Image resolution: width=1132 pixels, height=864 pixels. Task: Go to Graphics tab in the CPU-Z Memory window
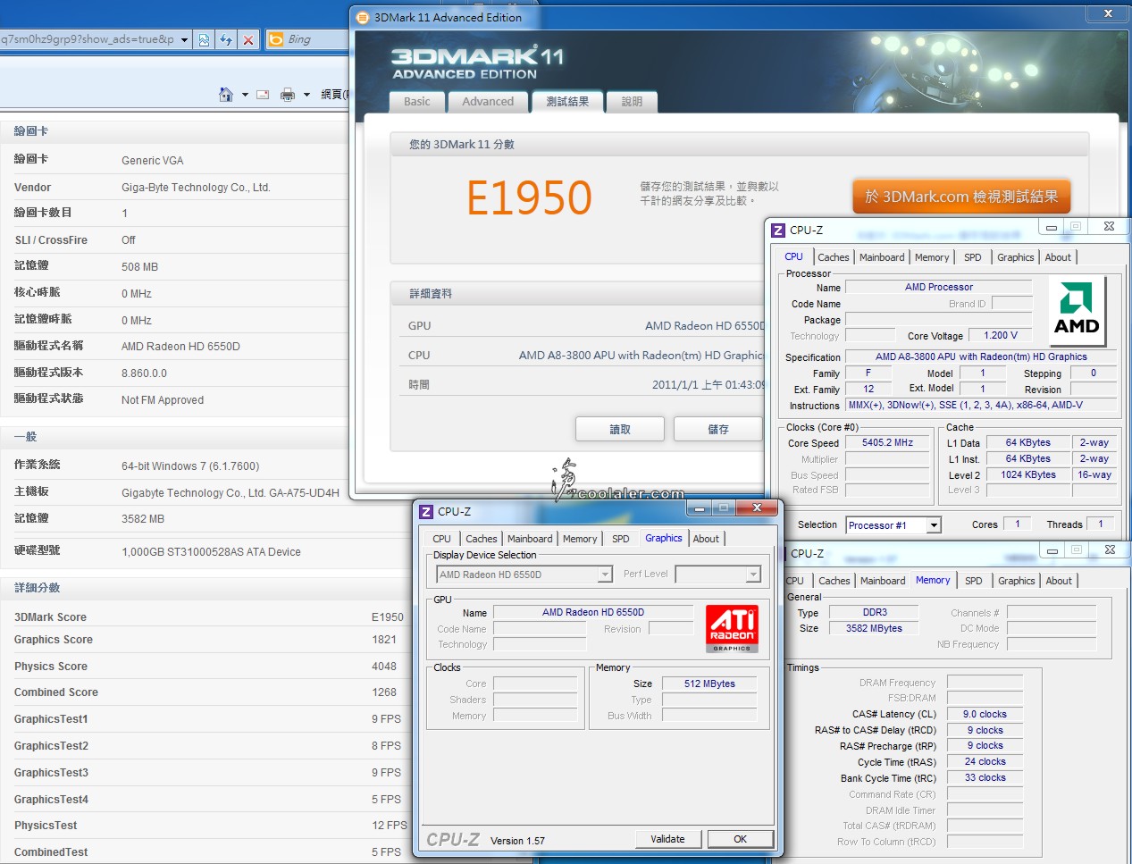click(x=1017, y=581)
